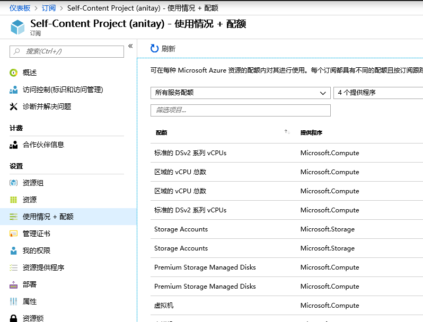
Task: Click the 概述 overview icon
Action: [x=14, y=73]
